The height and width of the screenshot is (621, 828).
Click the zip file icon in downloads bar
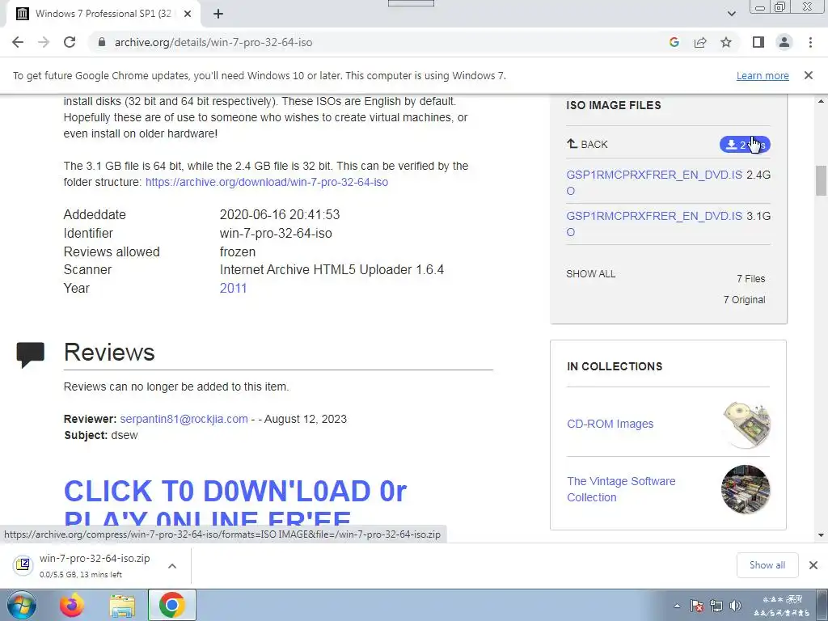pyautogui.click(x=23, y=565)
